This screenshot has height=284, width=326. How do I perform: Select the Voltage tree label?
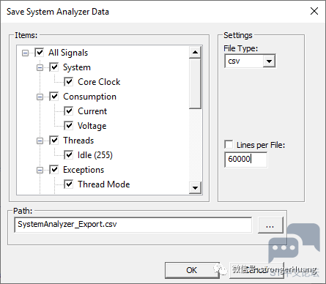tap(92, 126)
